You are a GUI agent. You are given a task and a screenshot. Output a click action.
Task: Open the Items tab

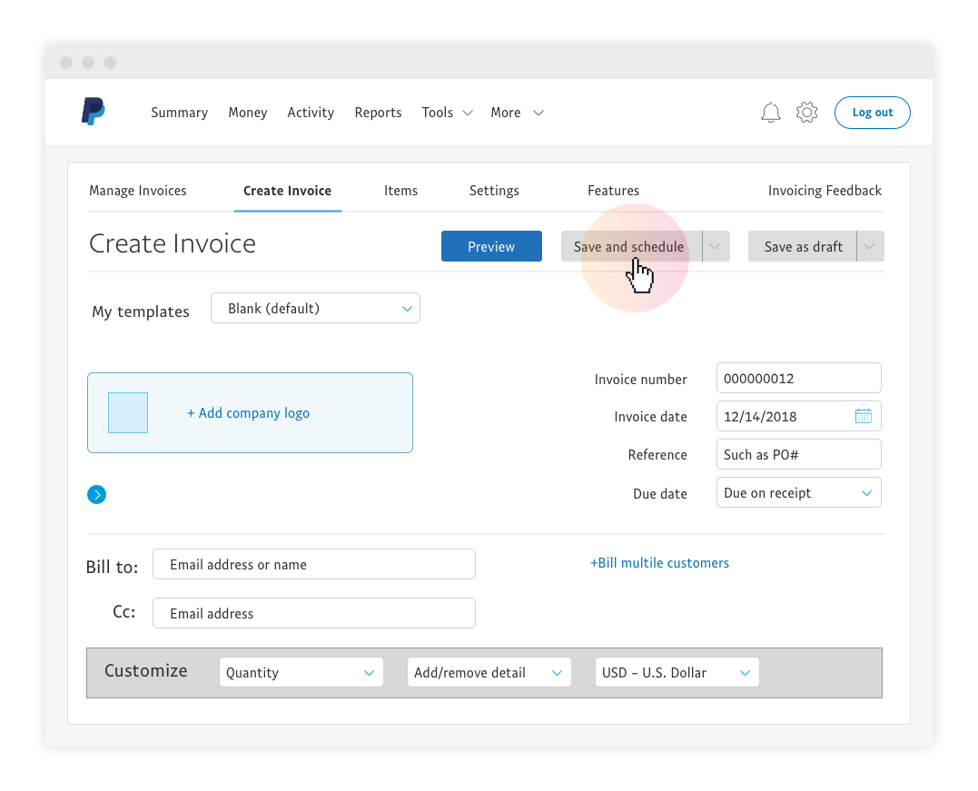(400, 191)
